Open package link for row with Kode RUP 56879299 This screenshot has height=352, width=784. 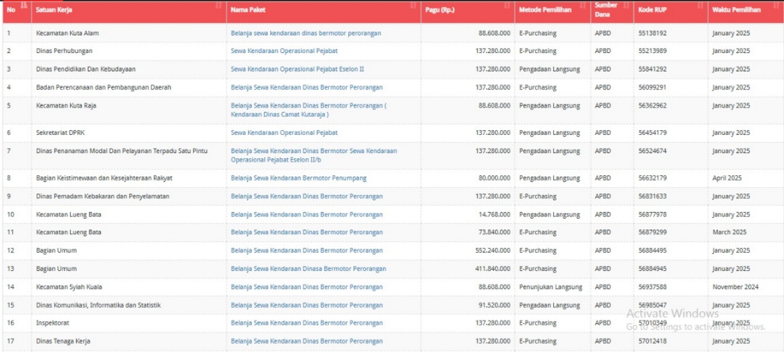(307, 232)
